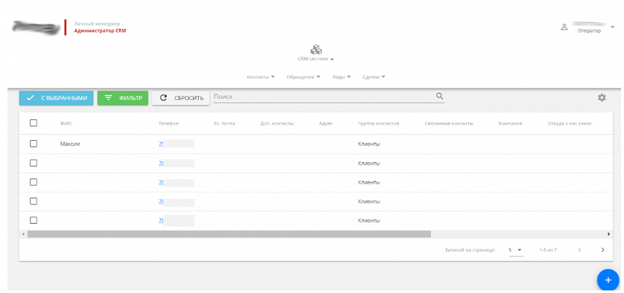
Task: Click the blue plus add button
Action: (x=607, y=279)
